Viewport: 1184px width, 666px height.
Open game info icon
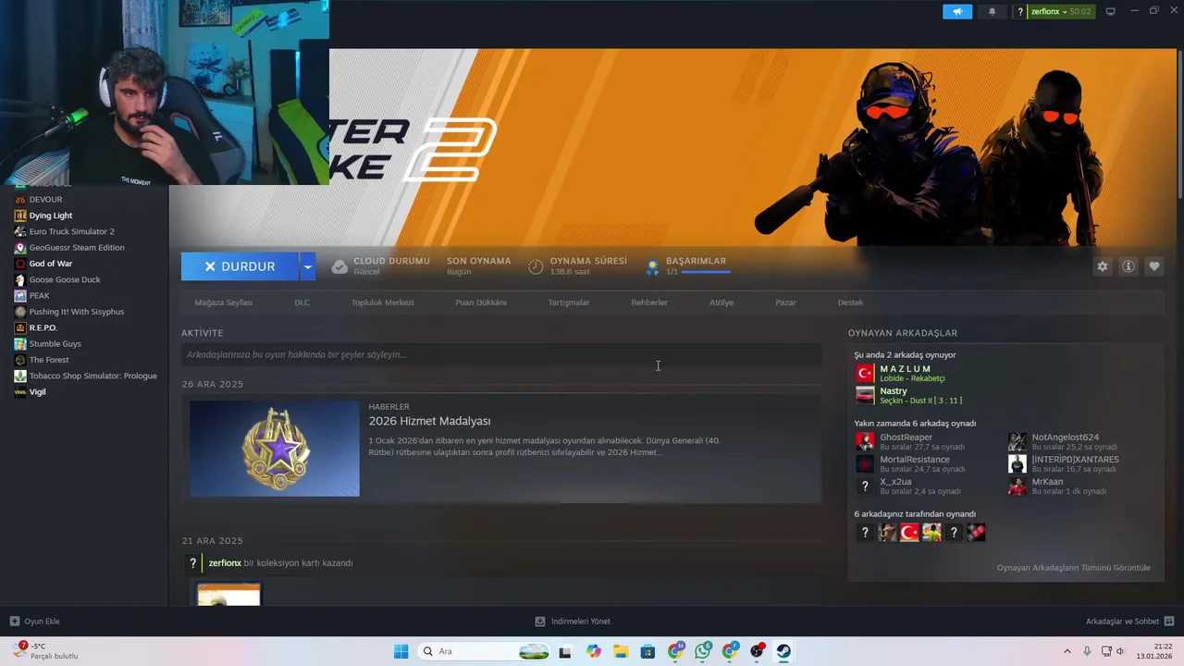tap(1128, 266)
